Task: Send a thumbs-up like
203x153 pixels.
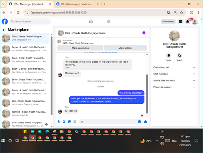Action: tap(145, 122)
